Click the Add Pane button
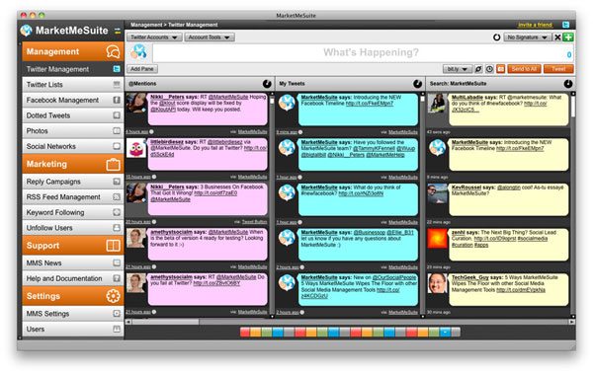 click(x=142, y=69)
